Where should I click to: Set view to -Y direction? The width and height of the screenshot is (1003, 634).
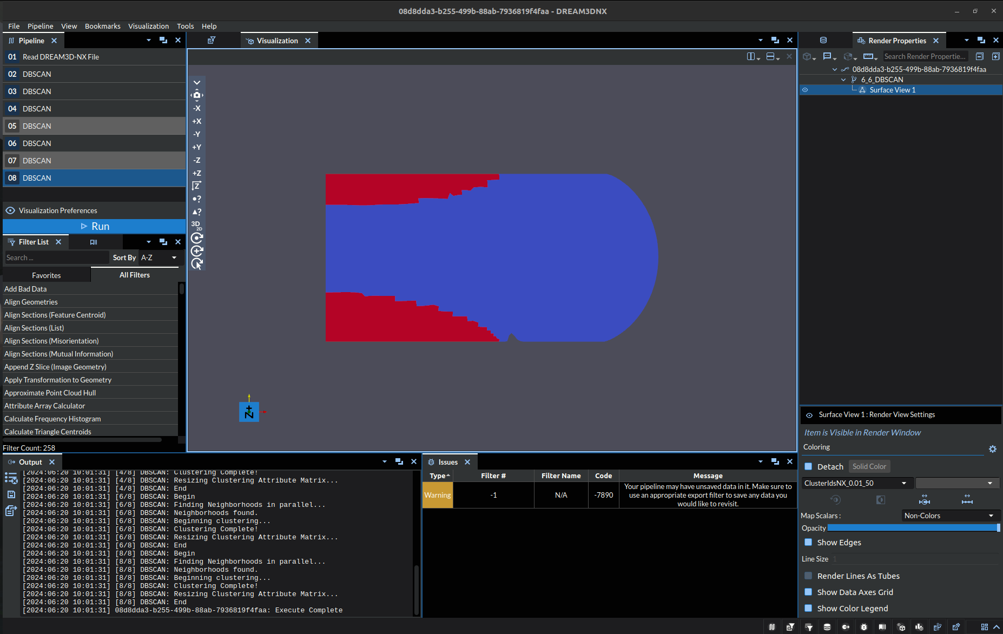coord(197,134)
